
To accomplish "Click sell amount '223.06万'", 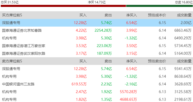I will (104, 46).
